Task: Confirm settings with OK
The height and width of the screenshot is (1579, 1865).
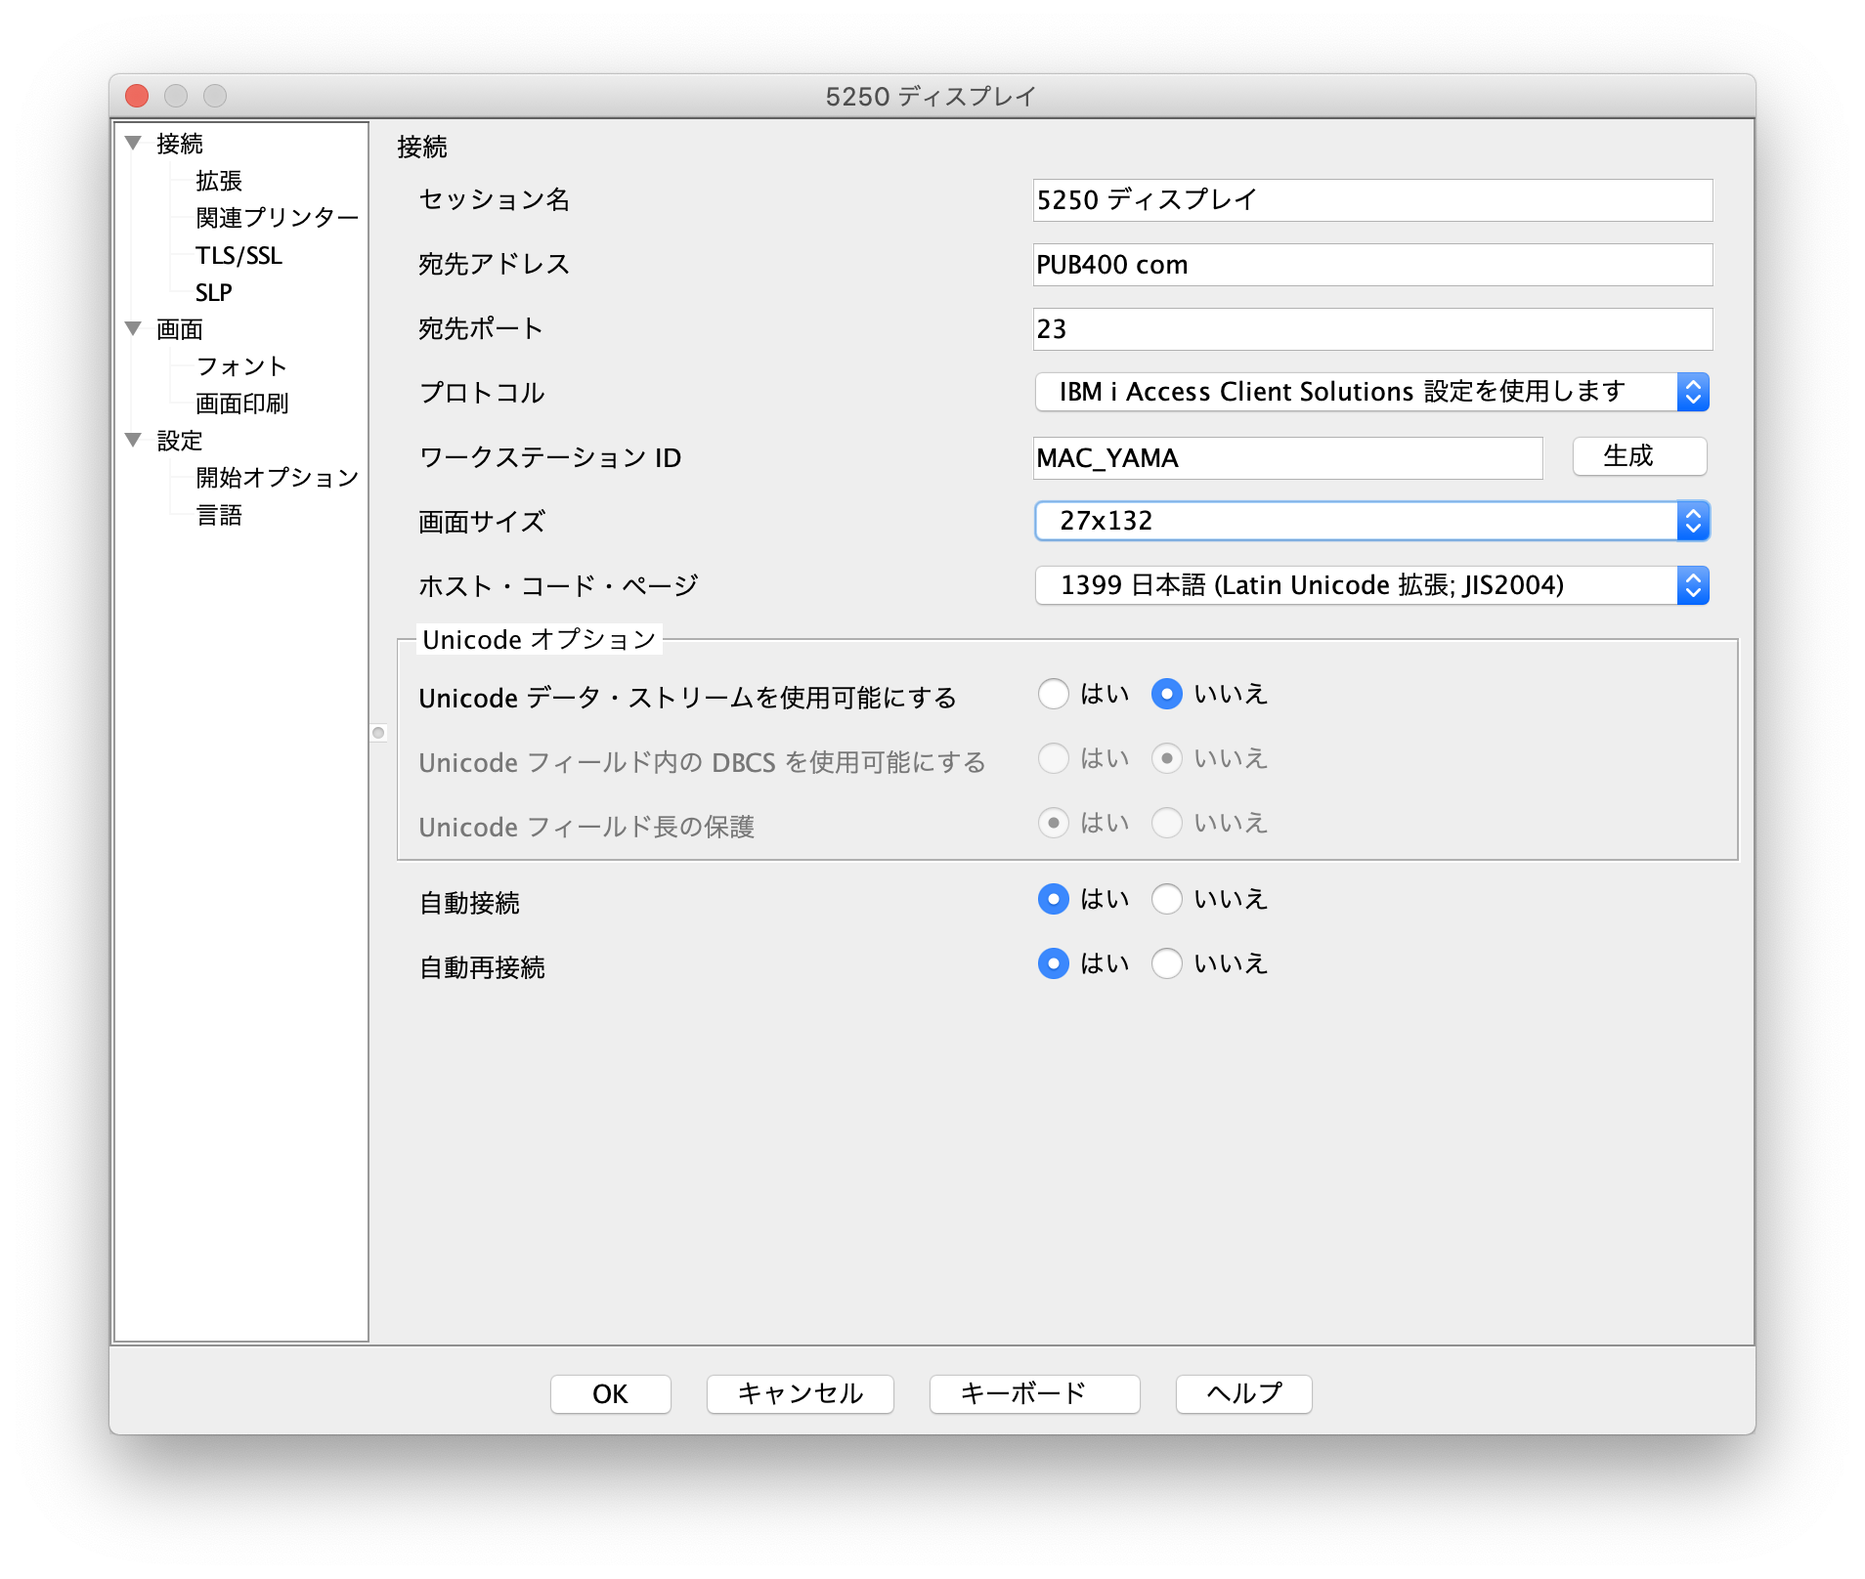Action: (x=609, y=1394)
